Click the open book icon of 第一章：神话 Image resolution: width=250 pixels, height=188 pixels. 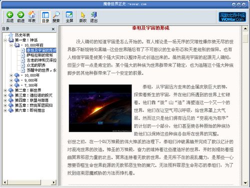pos(11,40)
